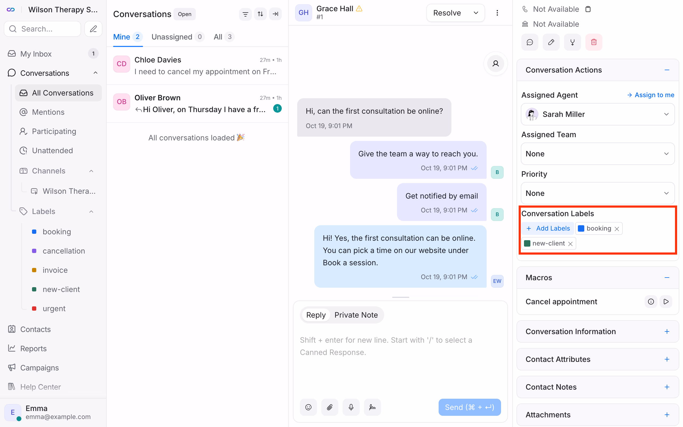This screenshot has height=427, width=683.
Task: Run the Cancel appointment macro
Action: [x=666, y=302]
